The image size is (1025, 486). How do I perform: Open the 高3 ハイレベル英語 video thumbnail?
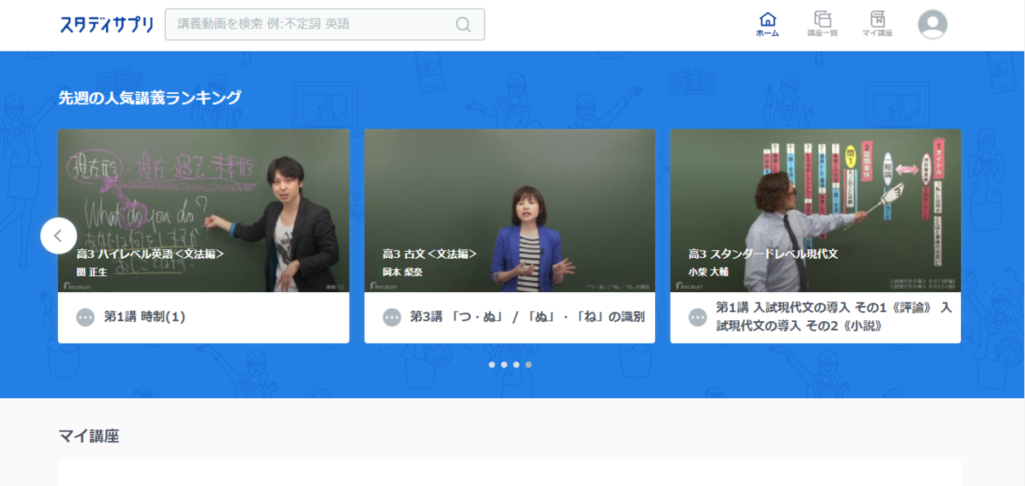coord(203,210)
